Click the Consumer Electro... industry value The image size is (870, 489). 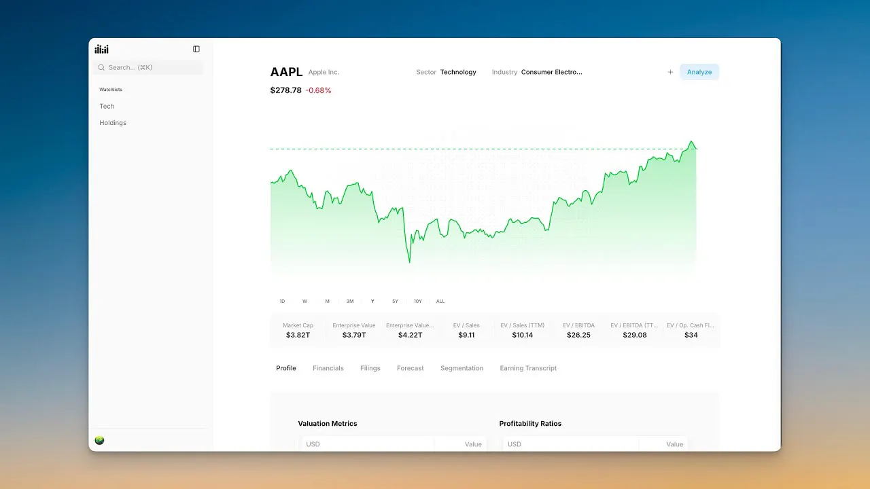tap(552, 72)
